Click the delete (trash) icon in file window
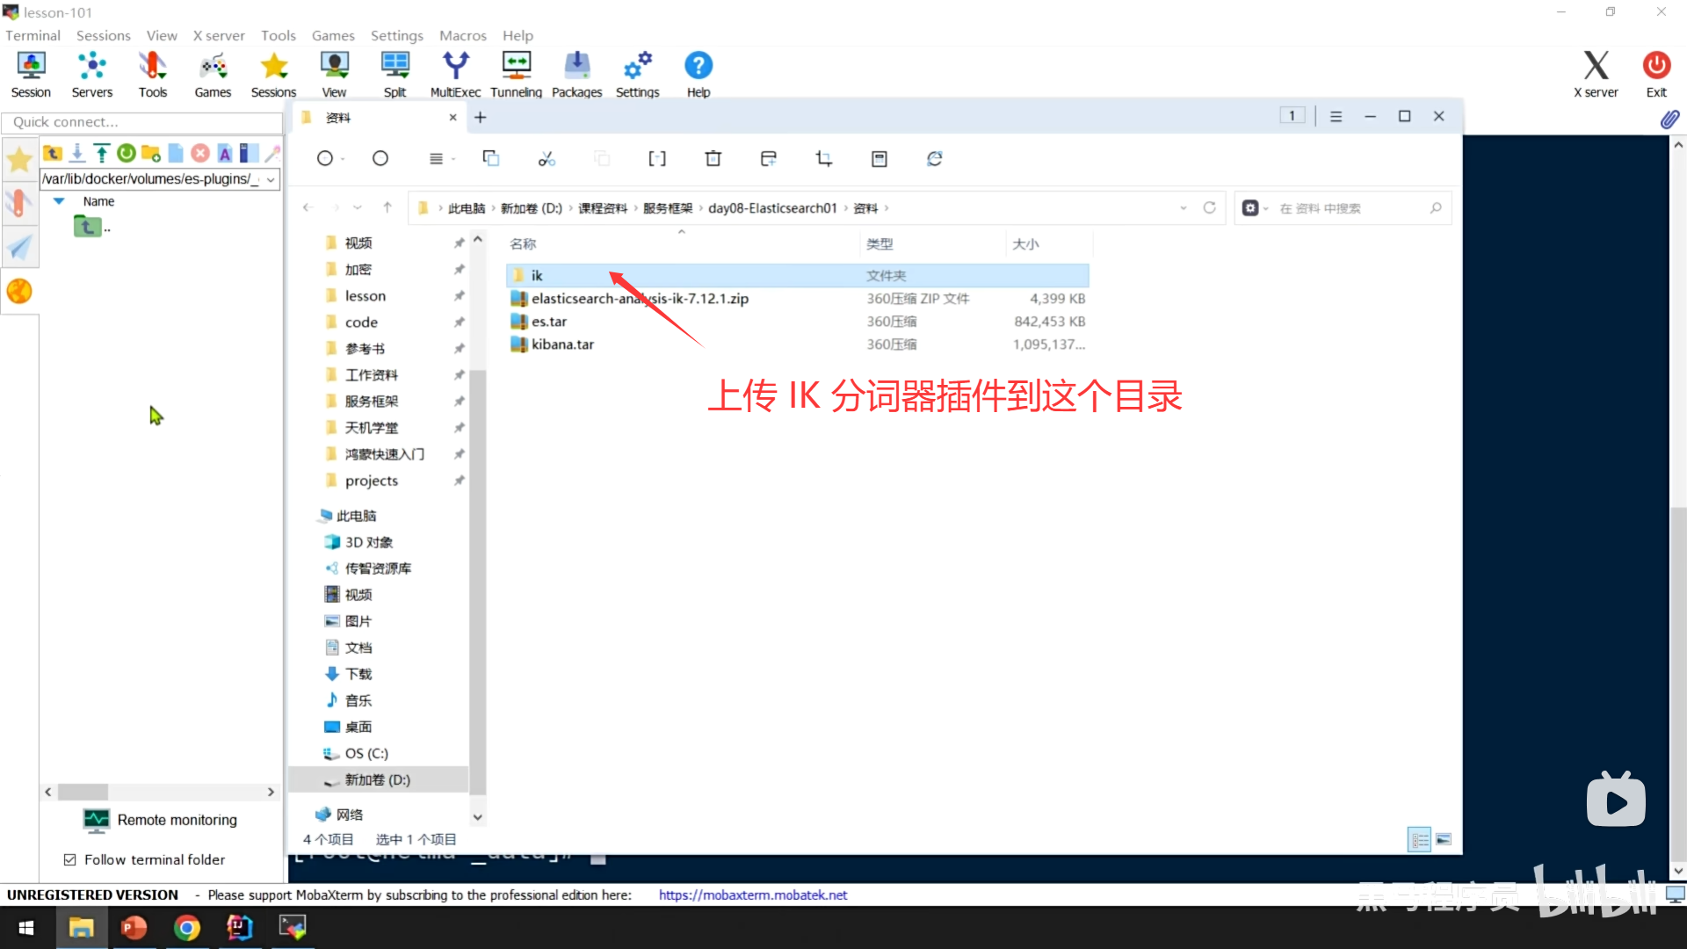The height and width of the screenshot is (949, 1687). tap(713, 158)
